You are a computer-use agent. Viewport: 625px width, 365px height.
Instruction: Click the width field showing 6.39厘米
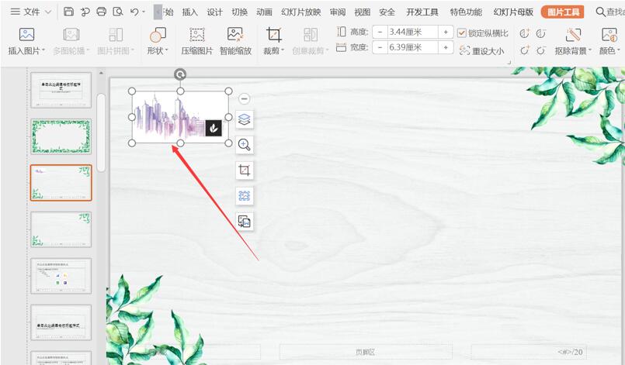tap(412, 48)
